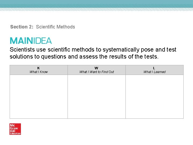
Task: Click the McGraw Hill Education logo
Action: [15, 129]
